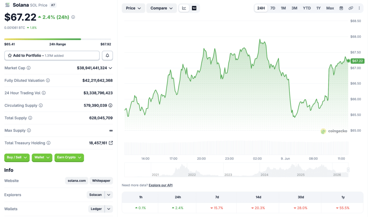The width and height of the screenshot is (368, 217).
Task: Open the Compare dropdown
Action: (x=161, y=8)
